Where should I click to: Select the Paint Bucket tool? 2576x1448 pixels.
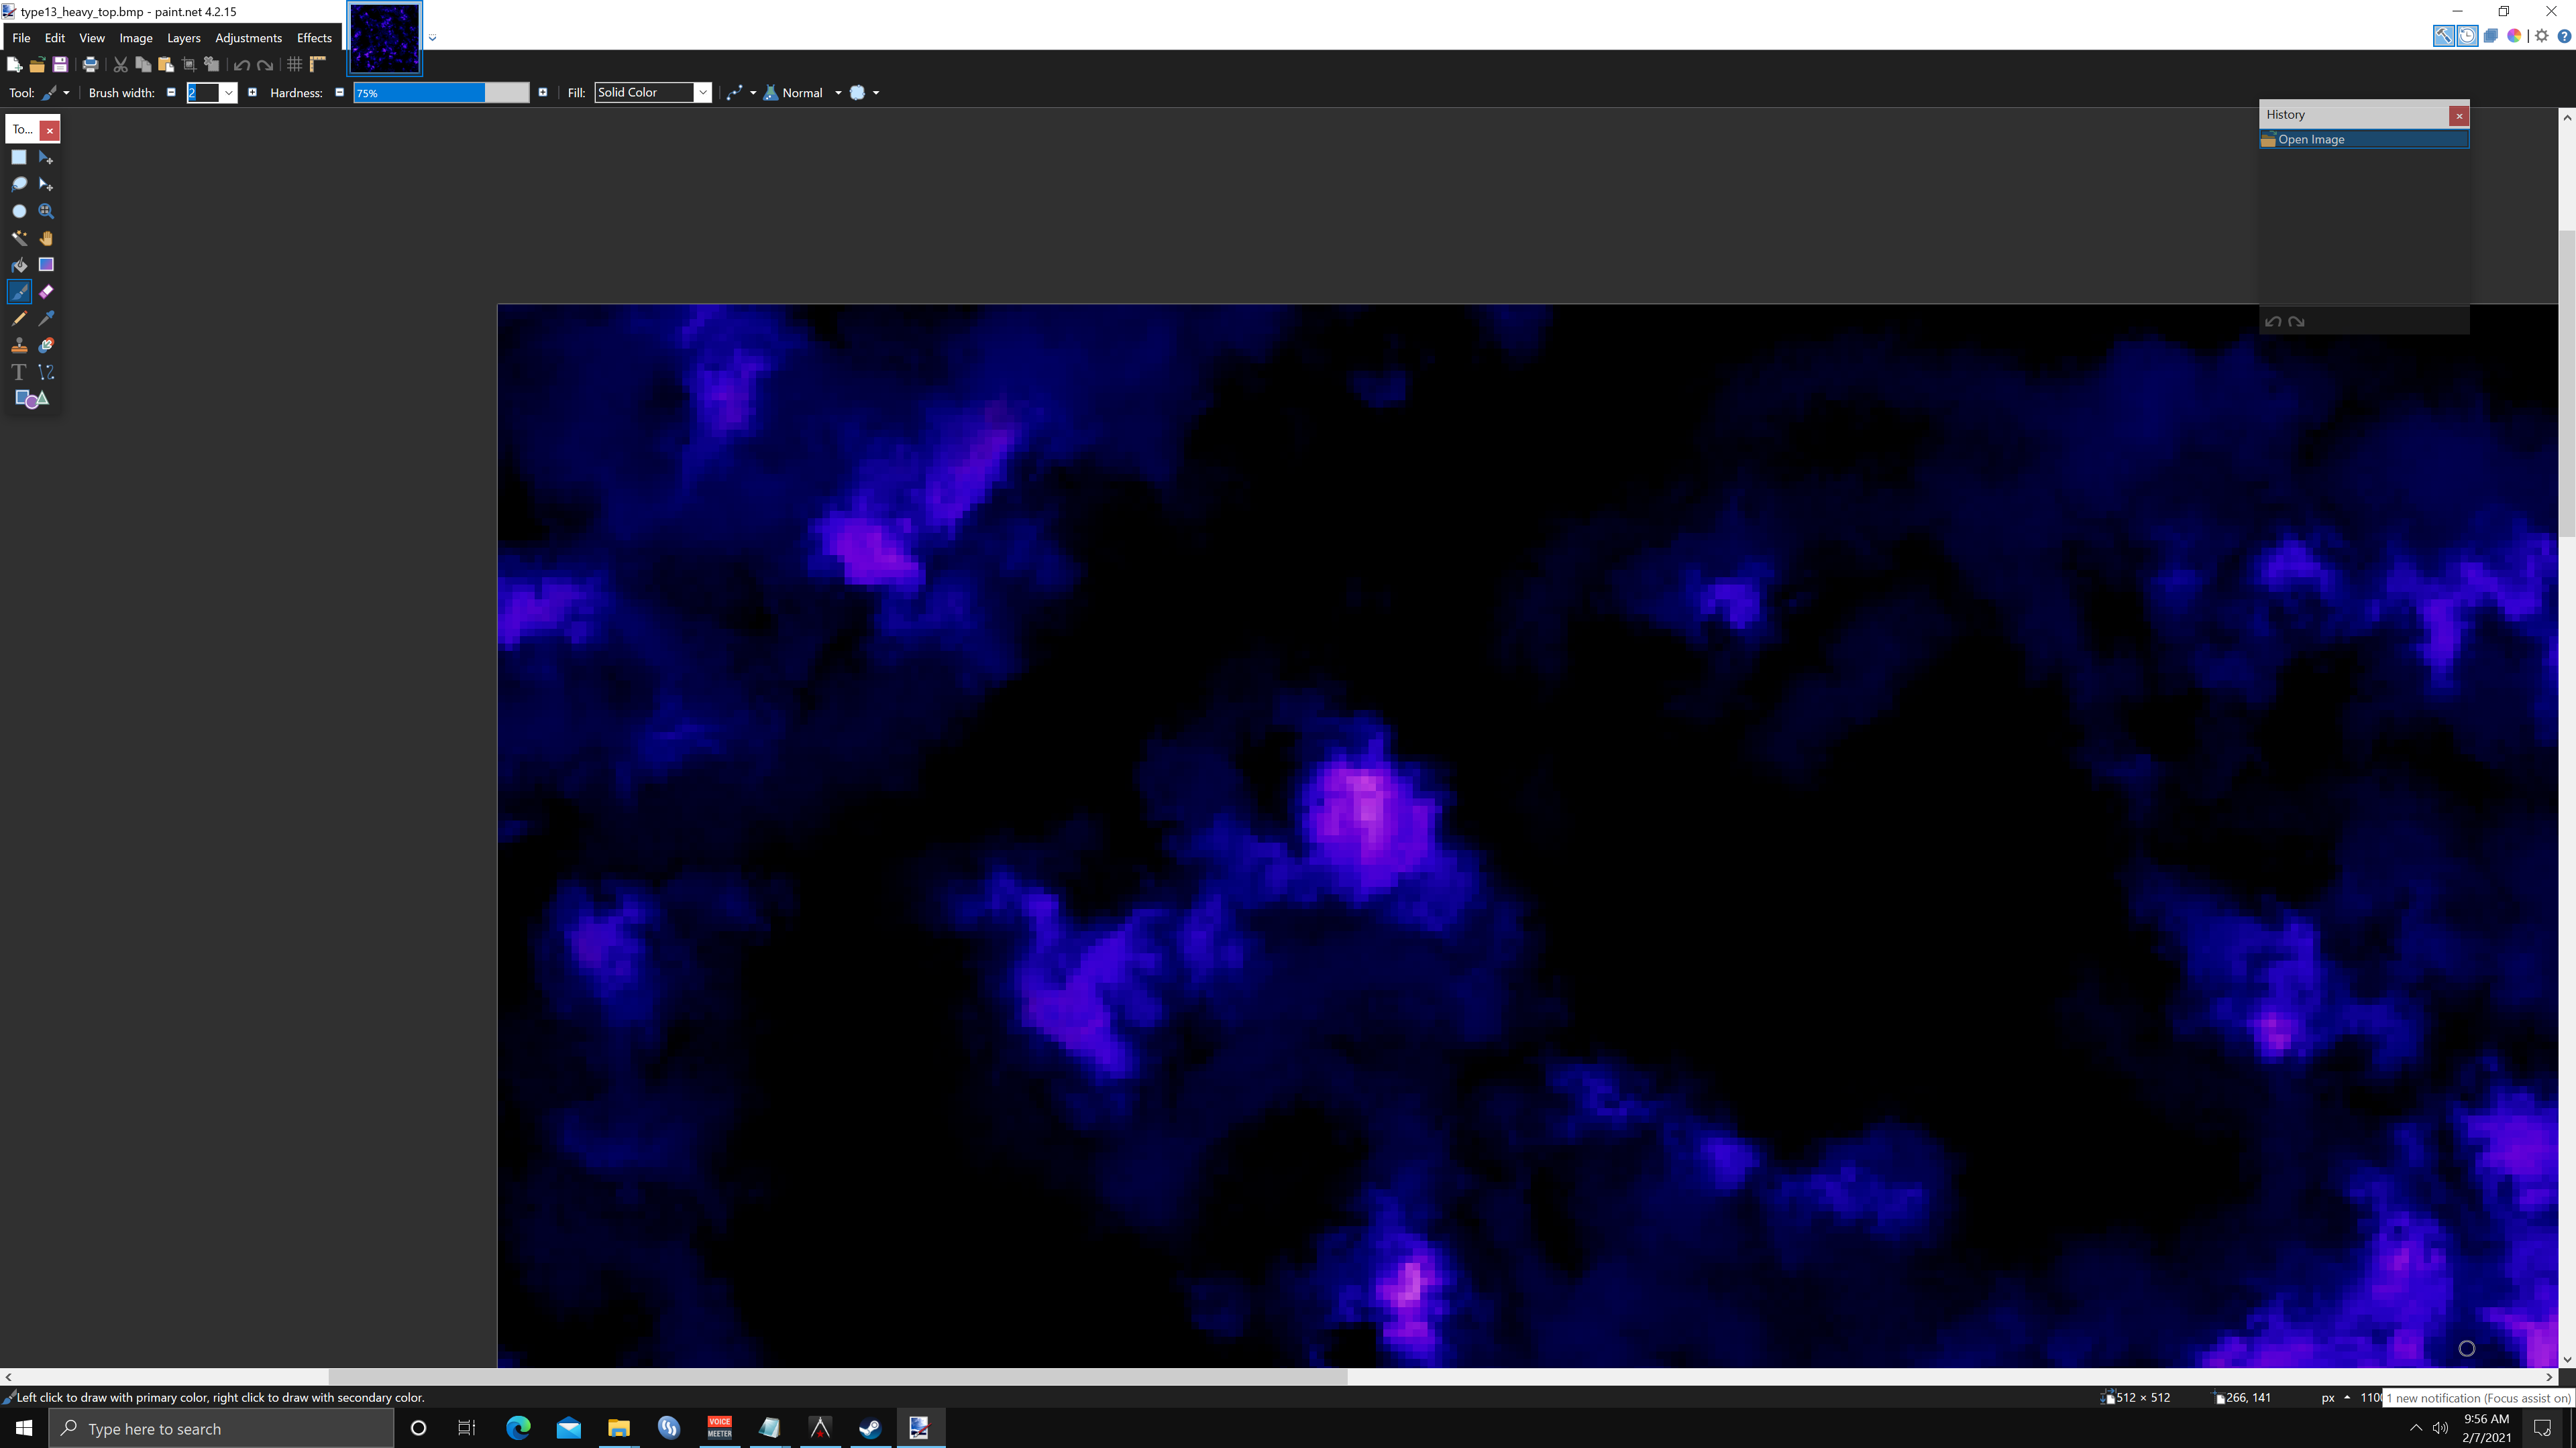[x=19, y=265]
